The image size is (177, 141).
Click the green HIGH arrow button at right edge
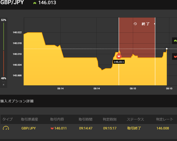click(175, 41)
